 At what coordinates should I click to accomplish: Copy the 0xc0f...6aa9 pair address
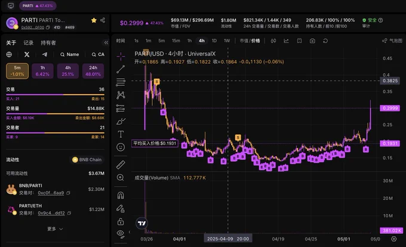coord(68,193)
